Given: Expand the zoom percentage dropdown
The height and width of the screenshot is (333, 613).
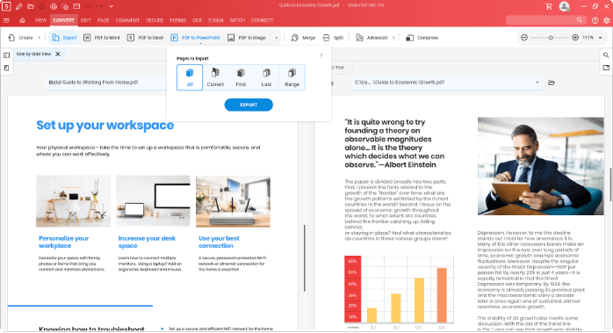Looking at the screenshot, I should [x=600, y=38].
